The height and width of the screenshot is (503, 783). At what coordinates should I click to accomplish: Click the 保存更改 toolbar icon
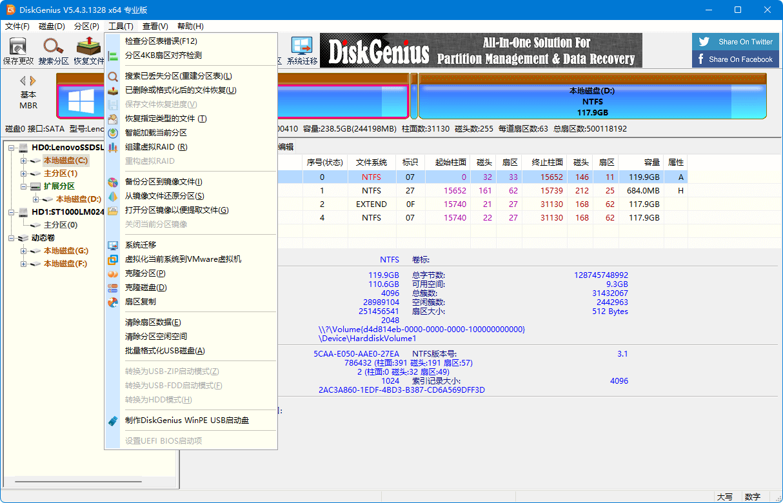(x=17, y=46)
